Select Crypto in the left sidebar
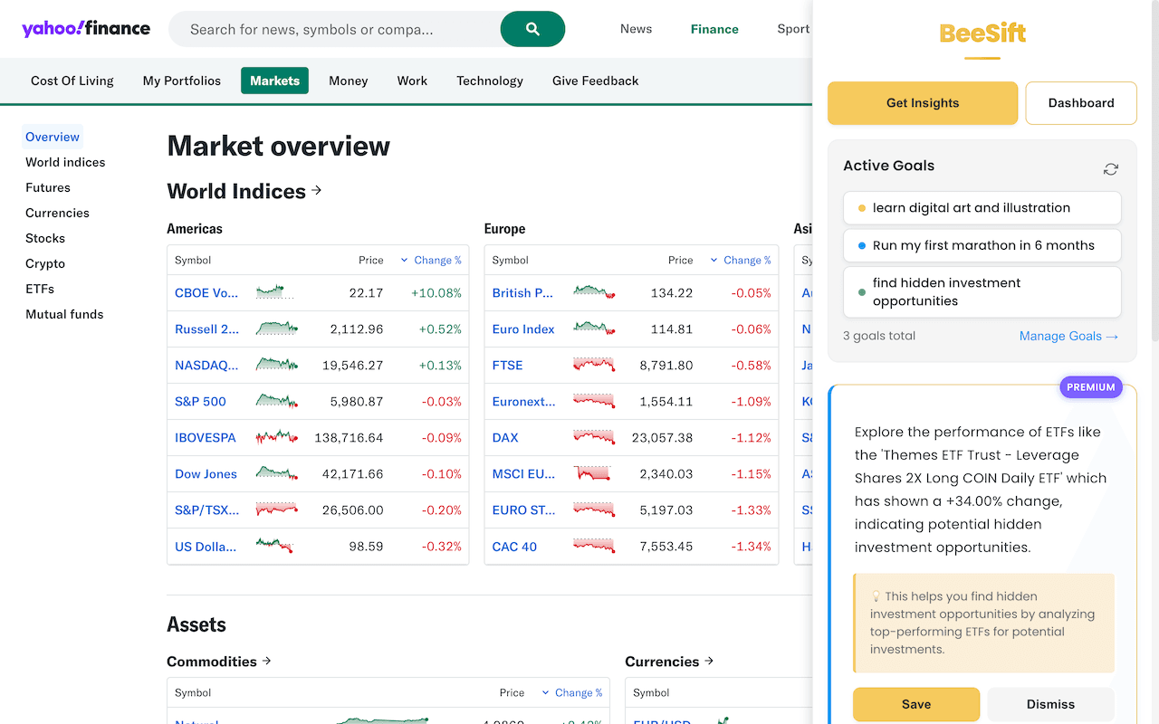Viewport: 1159px width, 724px height. tap(45, 263)
